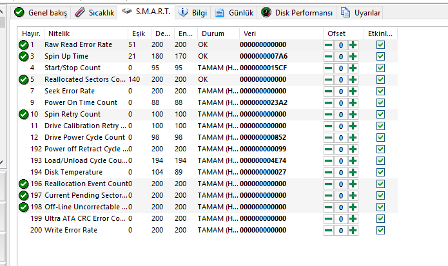448x266 pixels.
Task: Open the Disk Performansı tab
Action: pyautogui.click(x=297, y=13)
